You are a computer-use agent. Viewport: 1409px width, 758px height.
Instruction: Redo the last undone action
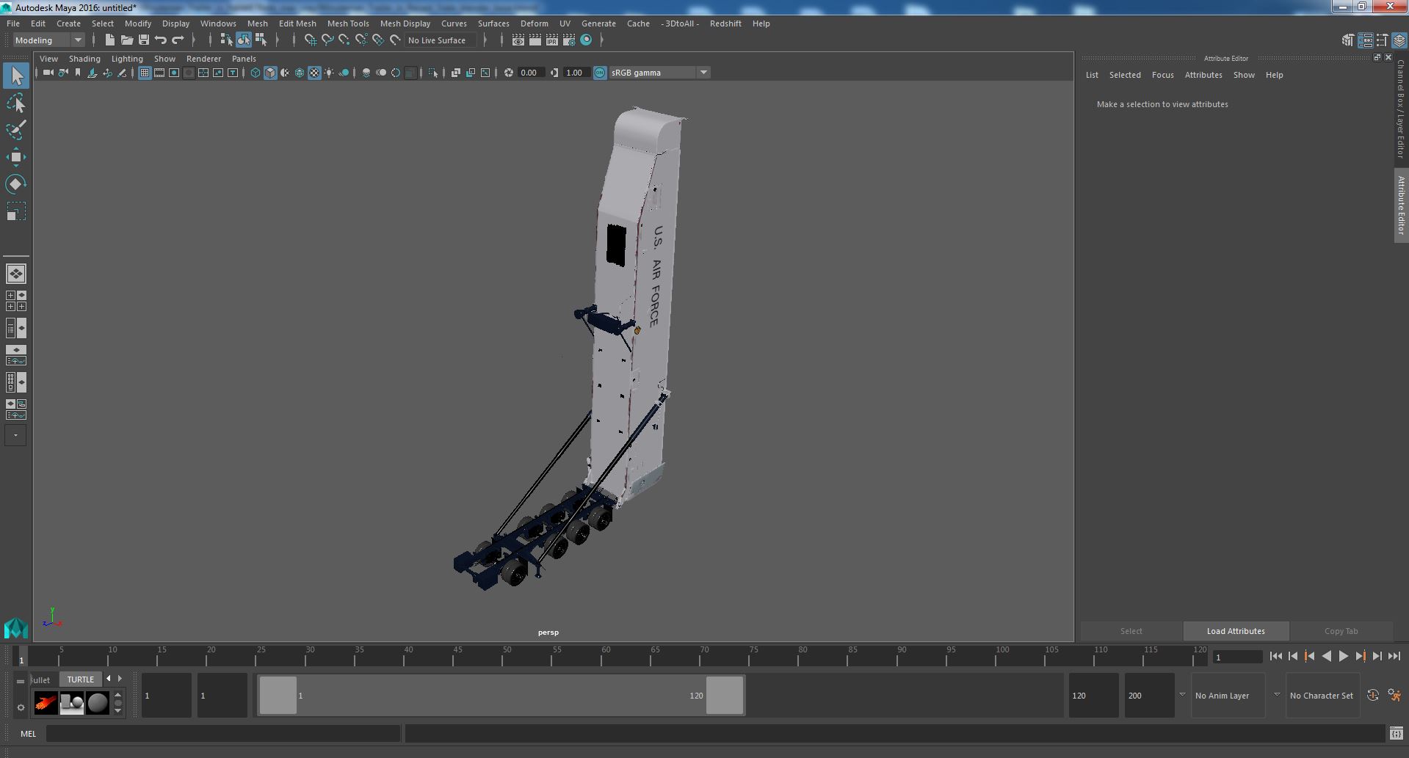(178, 40)
